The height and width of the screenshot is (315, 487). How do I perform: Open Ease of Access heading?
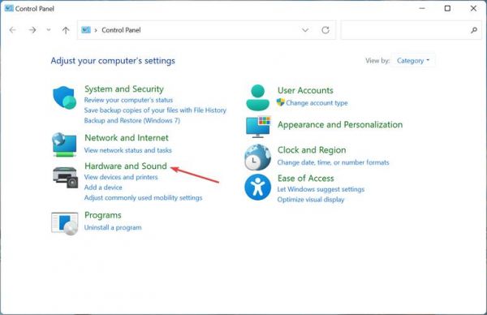[x=306, y=179]
